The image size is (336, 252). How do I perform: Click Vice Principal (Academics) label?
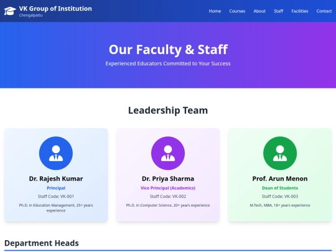click(168, 188)
